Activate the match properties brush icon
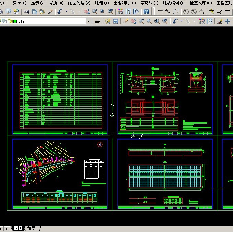 [50, 12]
